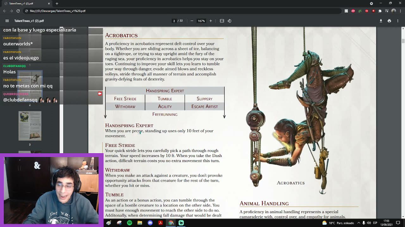The width and height of the screenshot is (405, 227).
Task: Select page 3 thumbnail in sidebar
Action: click(x=30, y=126)
